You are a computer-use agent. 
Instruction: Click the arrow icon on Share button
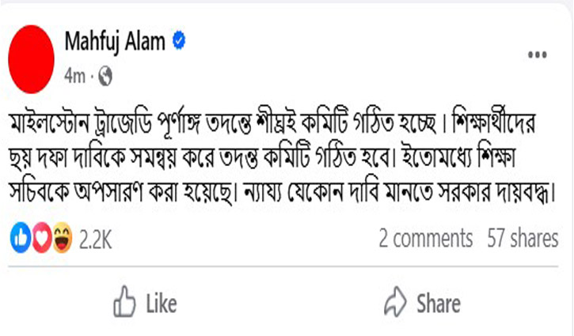coord(394,302)
